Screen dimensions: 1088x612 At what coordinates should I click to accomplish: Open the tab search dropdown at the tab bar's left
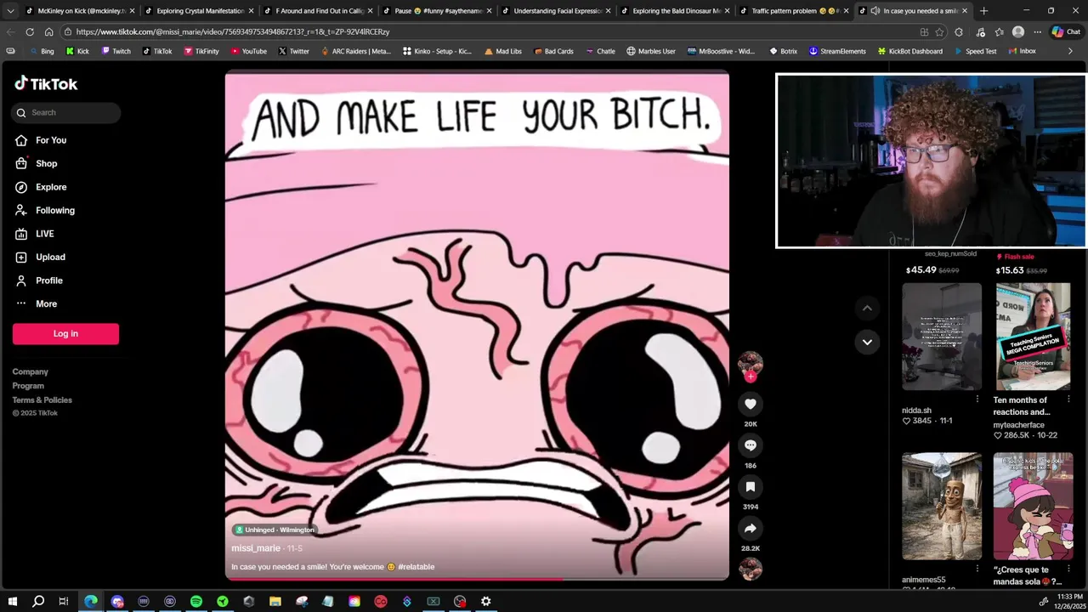tap(10, 11)
